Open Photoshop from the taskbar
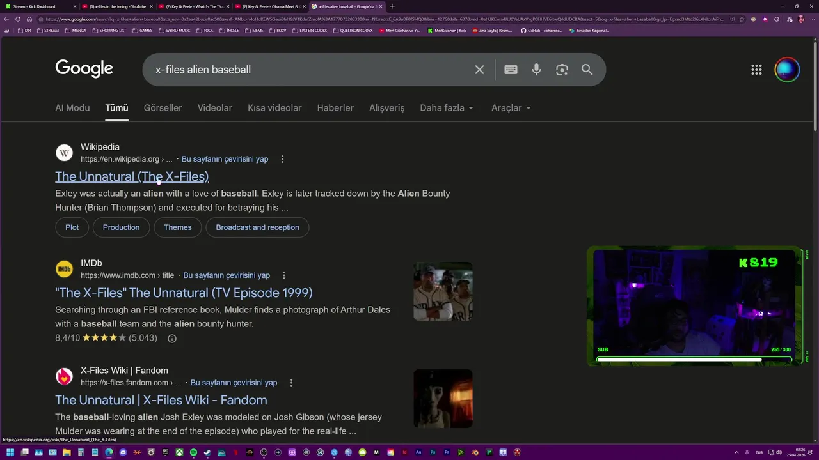This screenshot has height=460, width=819. click(x=433, y=452)
